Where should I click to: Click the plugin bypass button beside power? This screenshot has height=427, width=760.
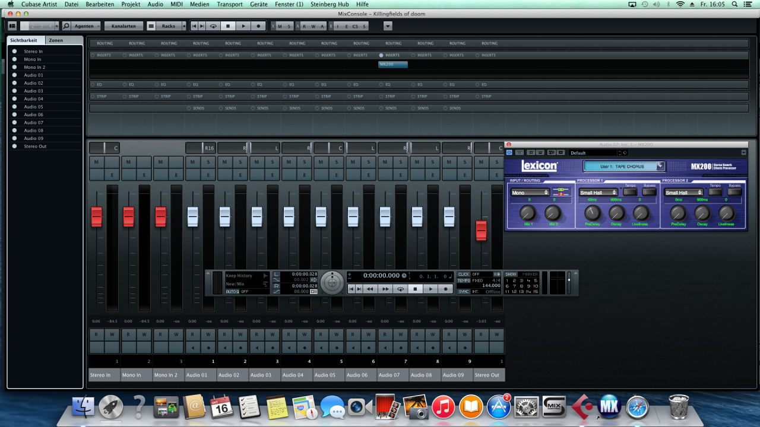[520, 152]
